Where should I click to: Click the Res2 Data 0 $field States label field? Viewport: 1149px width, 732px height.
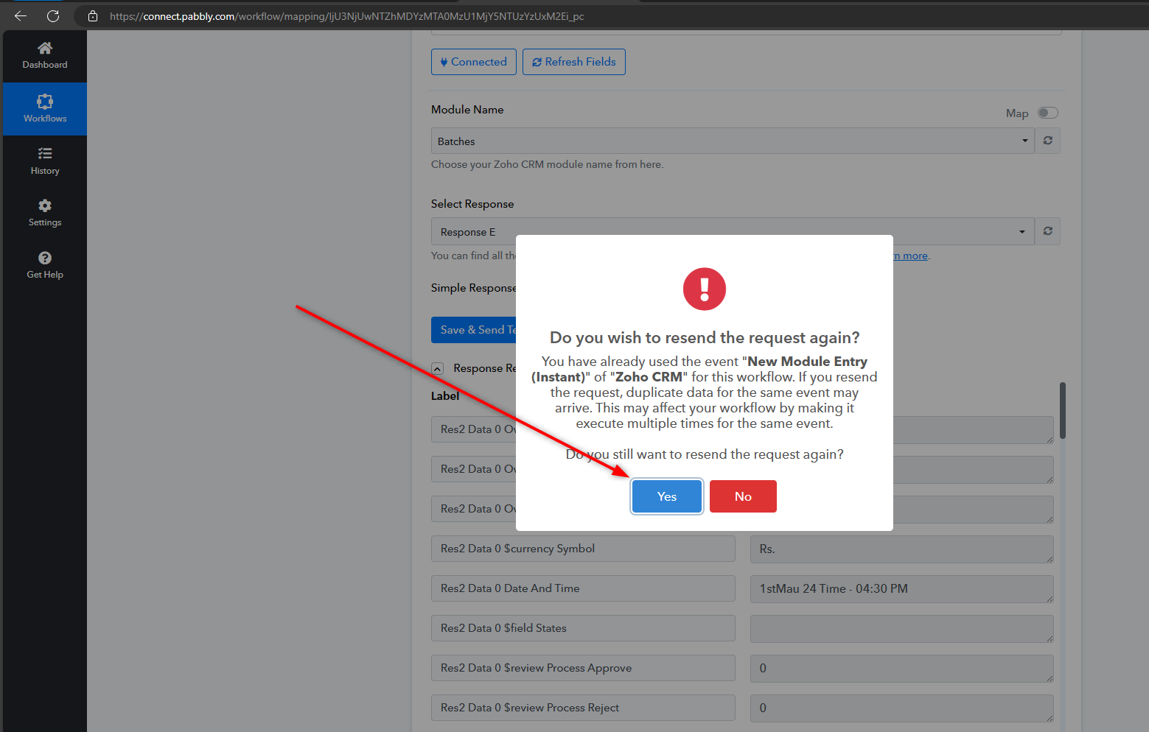click(583, 628)
